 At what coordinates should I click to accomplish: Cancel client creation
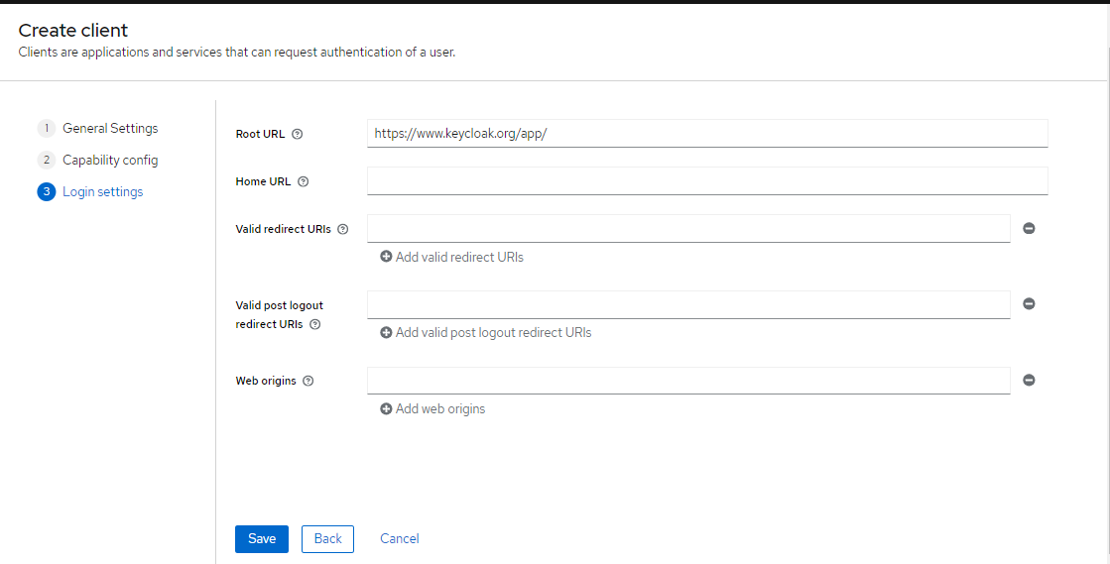[x=399, y=538]
